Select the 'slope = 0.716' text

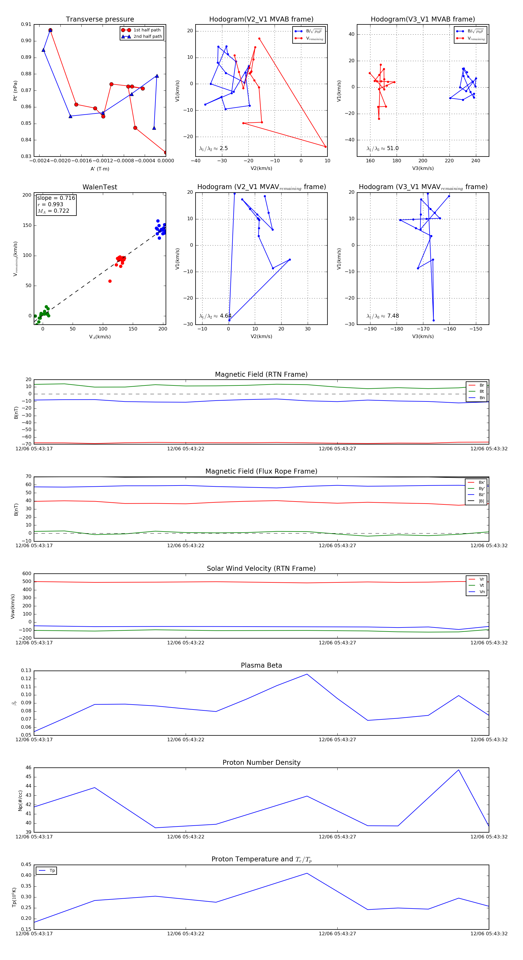tap(56, 198)
